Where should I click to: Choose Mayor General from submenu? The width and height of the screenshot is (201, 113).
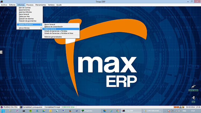(x=50, y=25)
